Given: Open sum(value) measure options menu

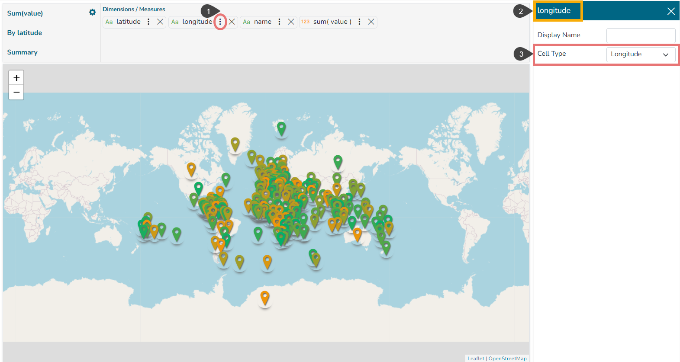Looking at the screenshot, I should point(359,22).
